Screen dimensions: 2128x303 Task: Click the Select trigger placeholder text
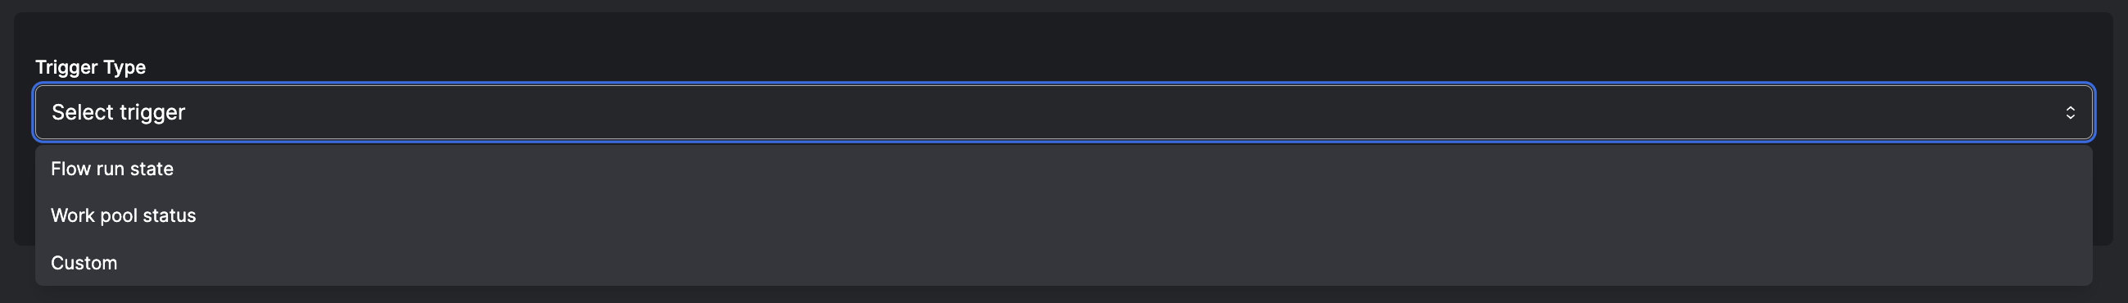[118, 112]
